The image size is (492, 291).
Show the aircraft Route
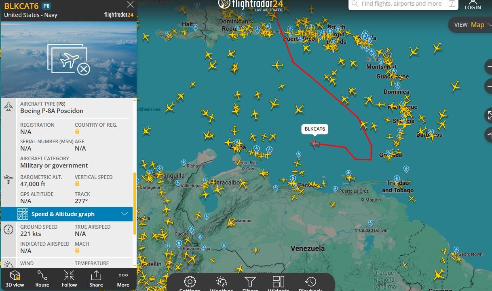(42, 278)
